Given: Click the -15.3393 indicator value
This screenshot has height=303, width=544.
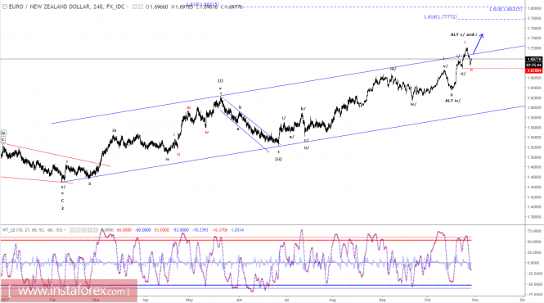Looking at the screenshot, I should (x=200, y=229).
